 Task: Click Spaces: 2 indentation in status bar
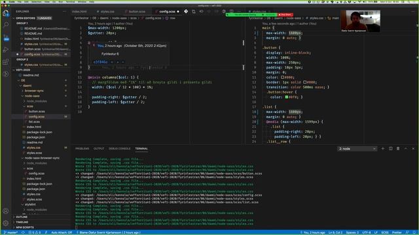coord(352,232)
